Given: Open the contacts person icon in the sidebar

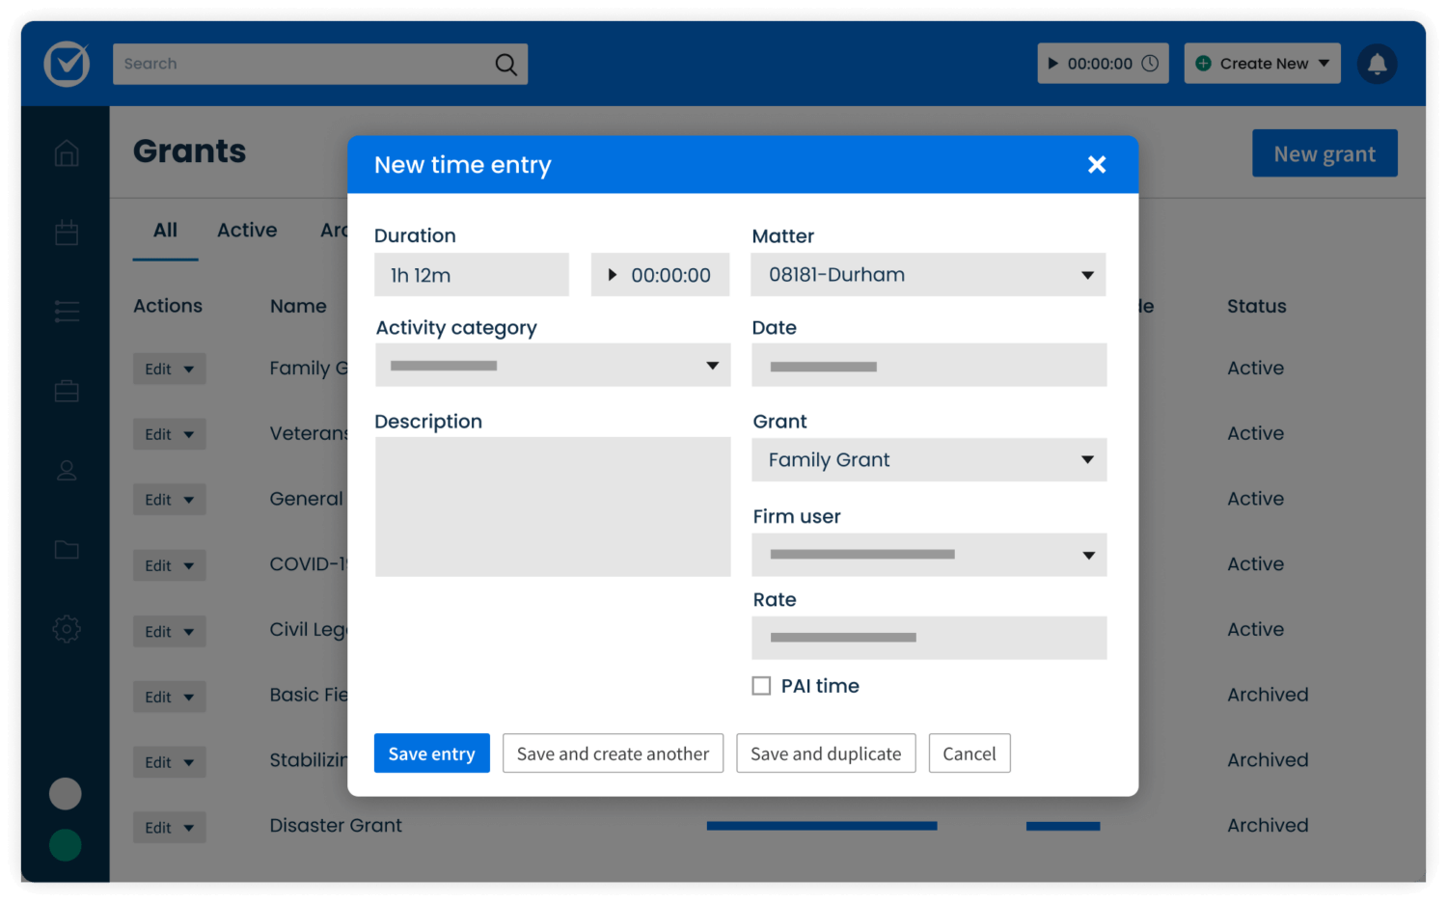Looking at the screenshot, I should (x=66, y=470).
